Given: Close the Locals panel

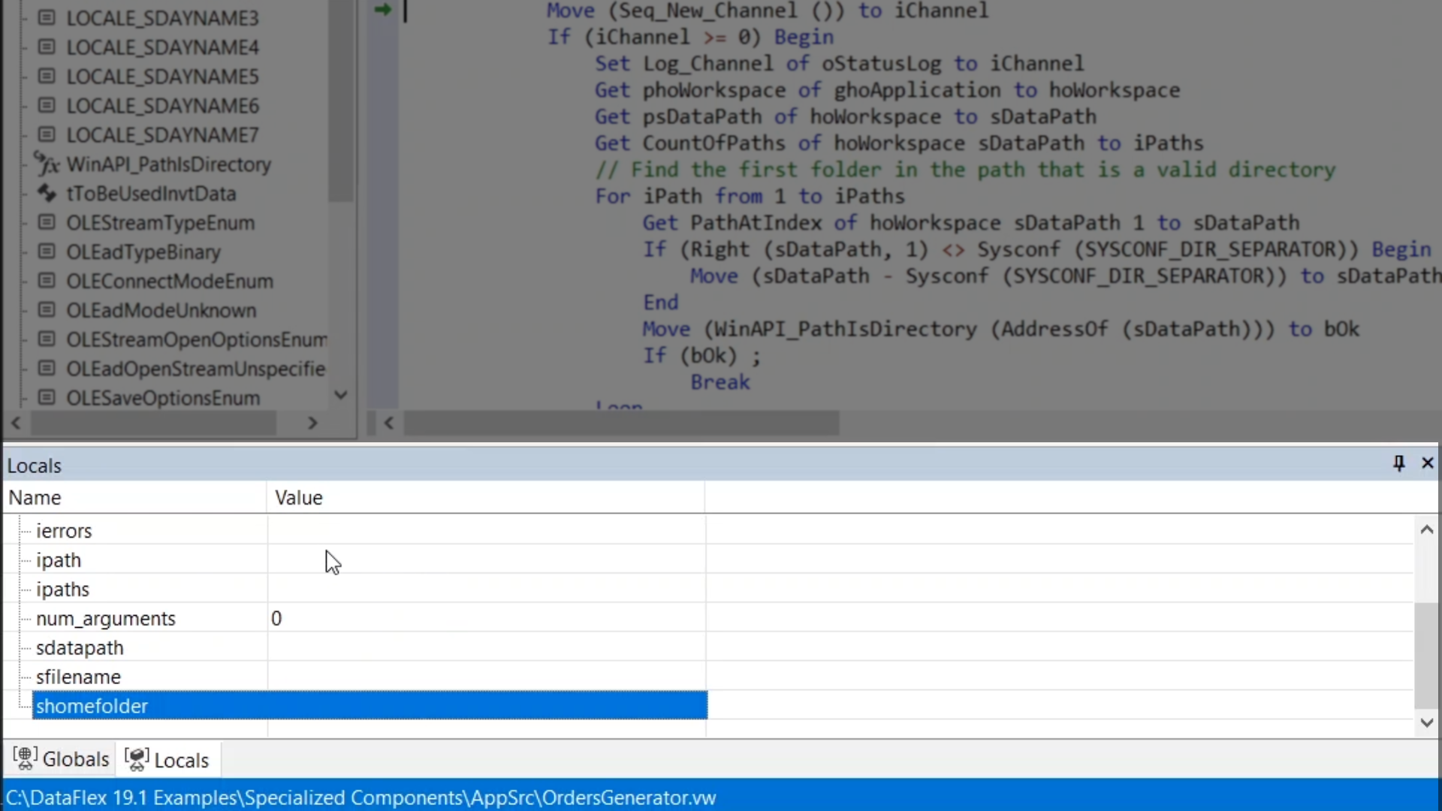Looking at the screenshot, I should 1428,463.
